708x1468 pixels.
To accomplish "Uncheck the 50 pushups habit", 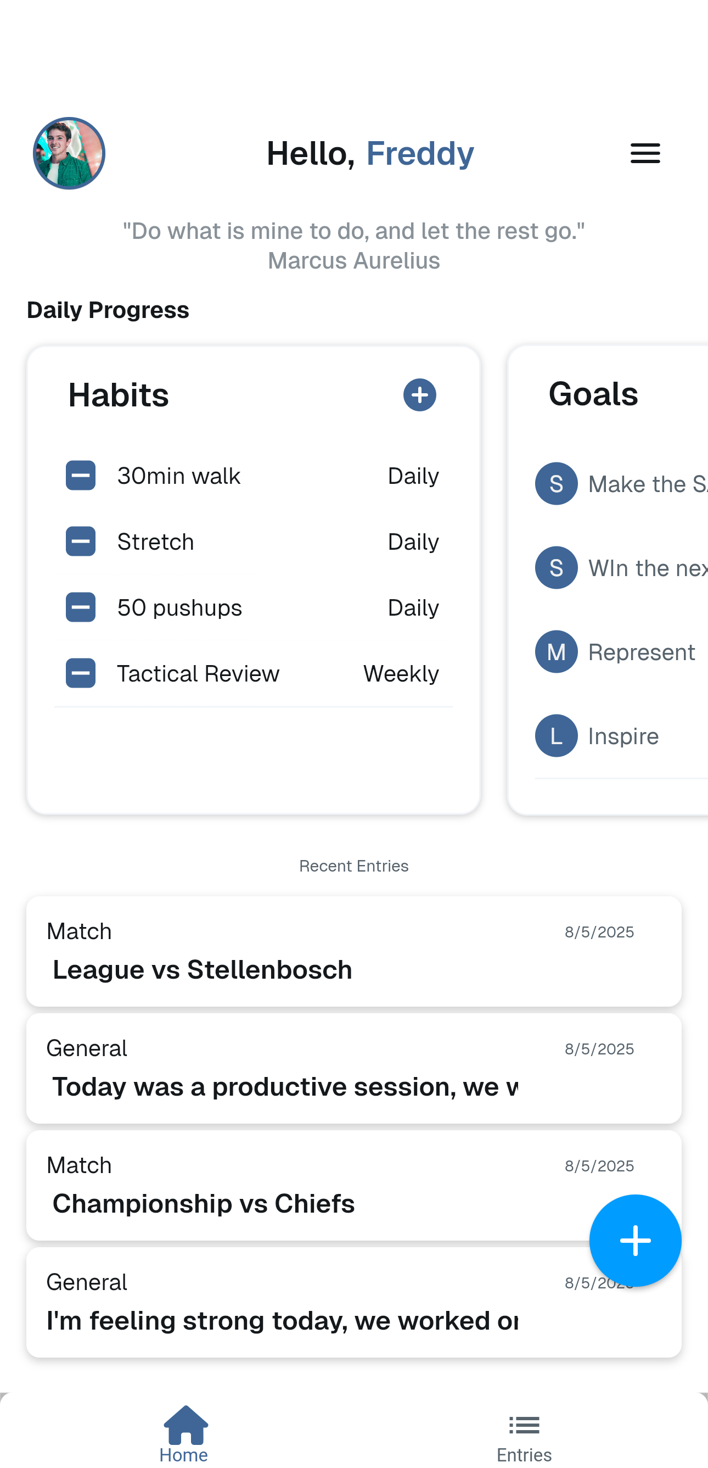I will click(x=80, y=607).
